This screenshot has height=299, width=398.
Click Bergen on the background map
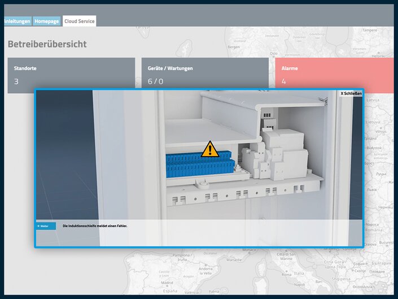(234, 47)
